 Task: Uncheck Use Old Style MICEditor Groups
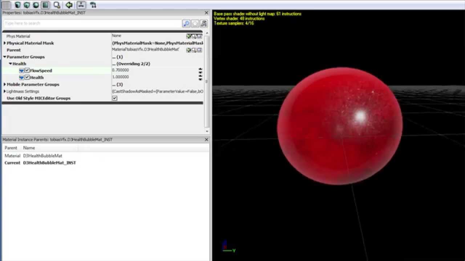[114, 98]
